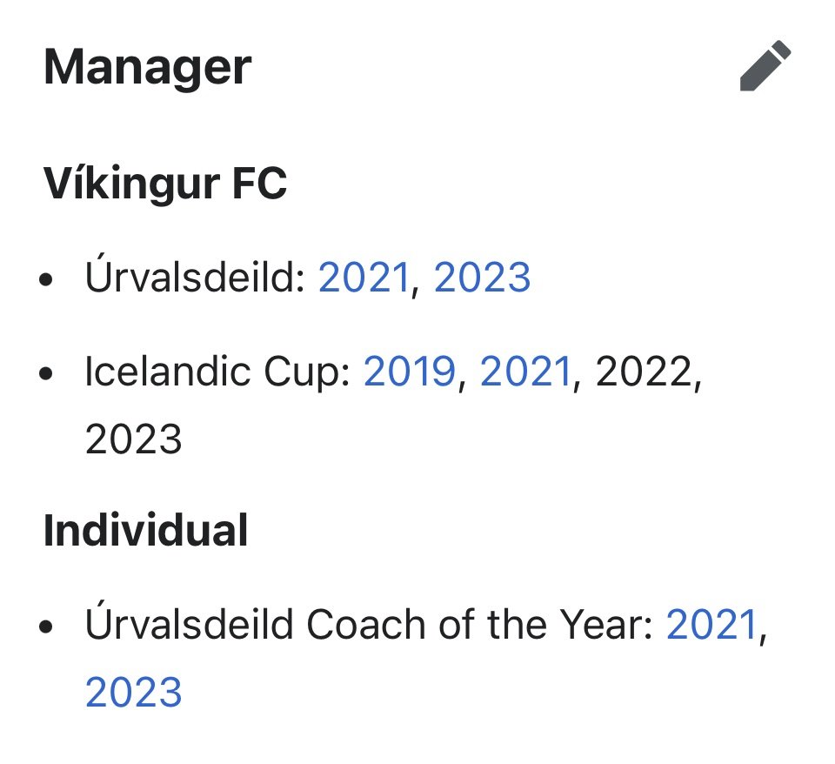
Task: Open the 2023 Coach of the Year link
Action: [x=134, y=692]
